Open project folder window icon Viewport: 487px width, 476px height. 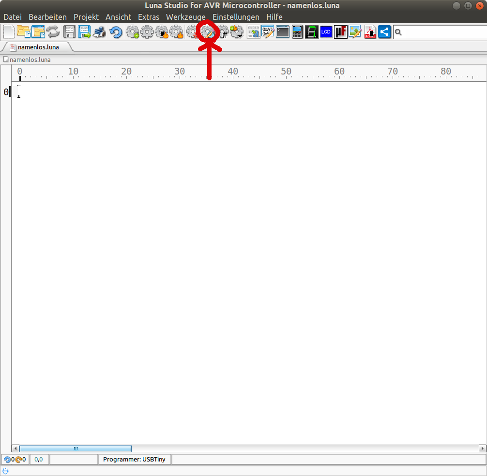38,32
